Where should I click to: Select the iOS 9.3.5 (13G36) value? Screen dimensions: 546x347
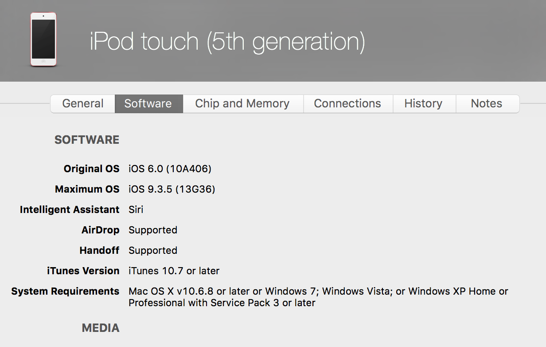172,189
